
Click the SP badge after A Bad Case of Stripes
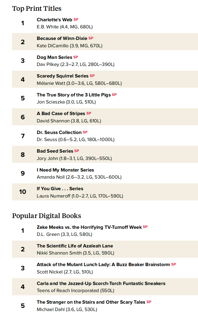point(89,113)
